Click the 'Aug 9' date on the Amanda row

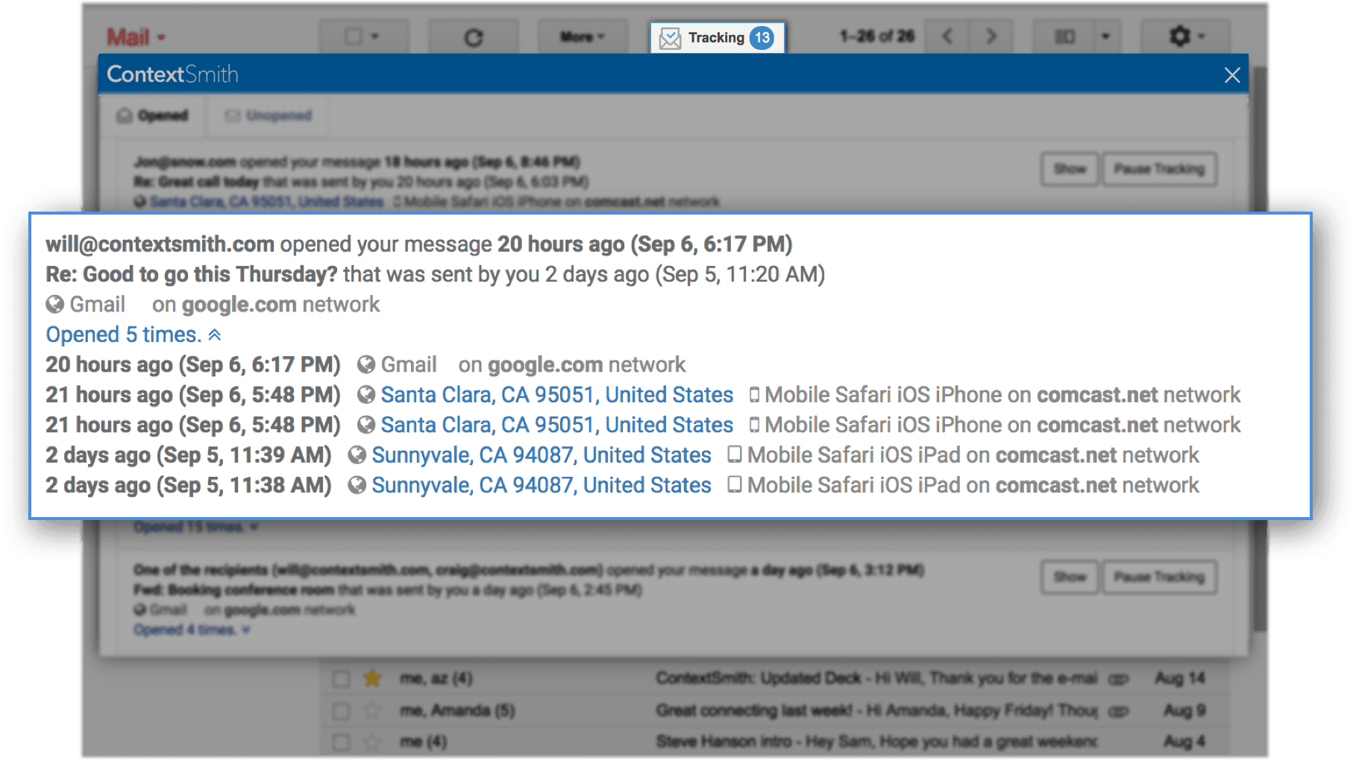(1184, 710)
